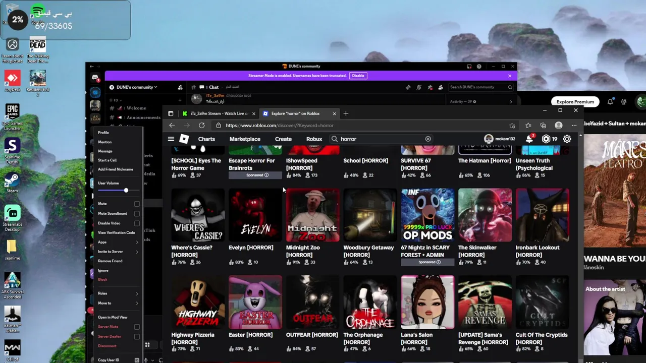Open Discord direct messages home icon
The height and width of the screenshot is (363, 646).
tap(95, 77)
